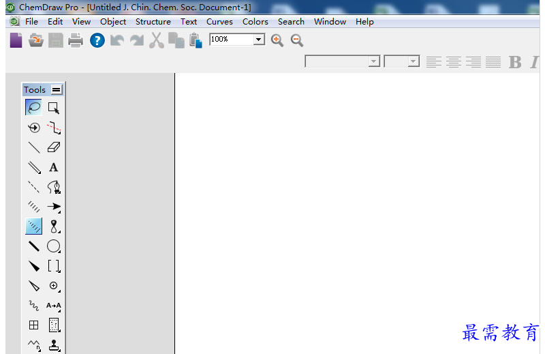Select the Acyclic Chain tool
This screenshot has width=545, height=354.
(33, 345)
